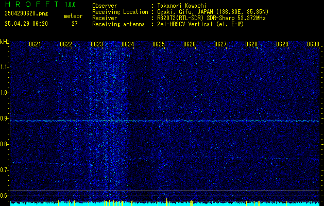The height and width of the screenshot is (206, 324).
Task: Click the 0.8 kHz axis label
Action: (4, 144)
